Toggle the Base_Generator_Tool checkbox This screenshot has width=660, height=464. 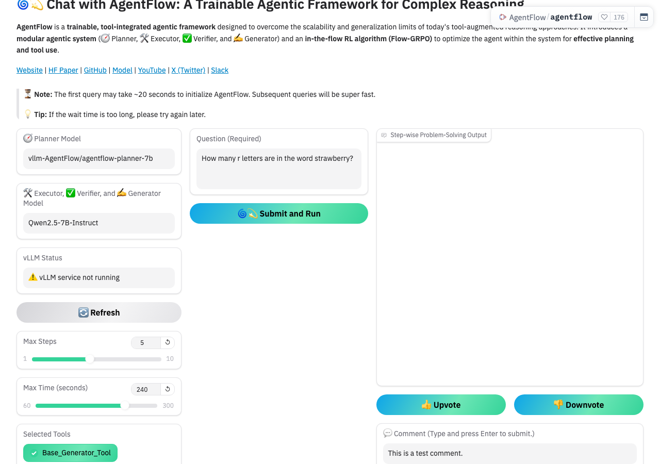[34, 453]
